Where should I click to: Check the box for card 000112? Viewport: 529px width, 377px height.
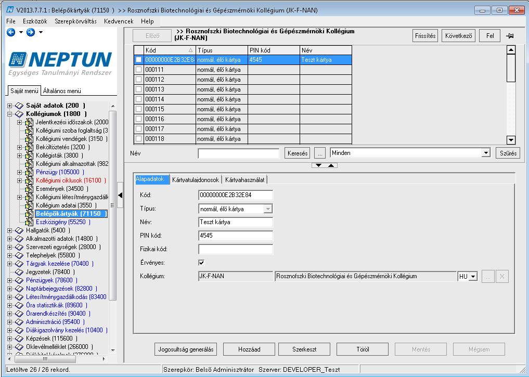tap(139, 79)
